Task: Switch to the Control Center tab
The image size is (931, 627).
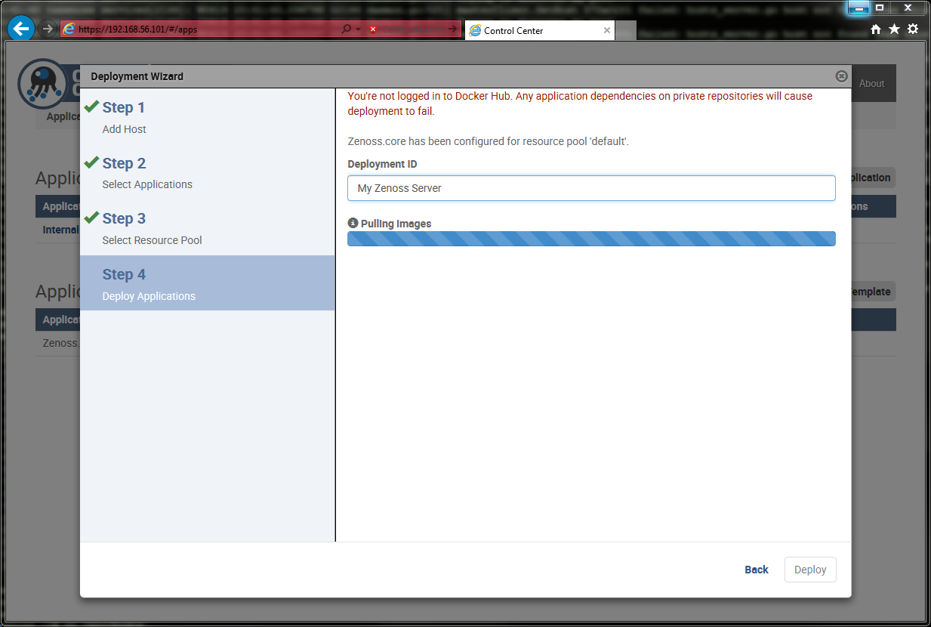Action: click(x=529, y=31)
